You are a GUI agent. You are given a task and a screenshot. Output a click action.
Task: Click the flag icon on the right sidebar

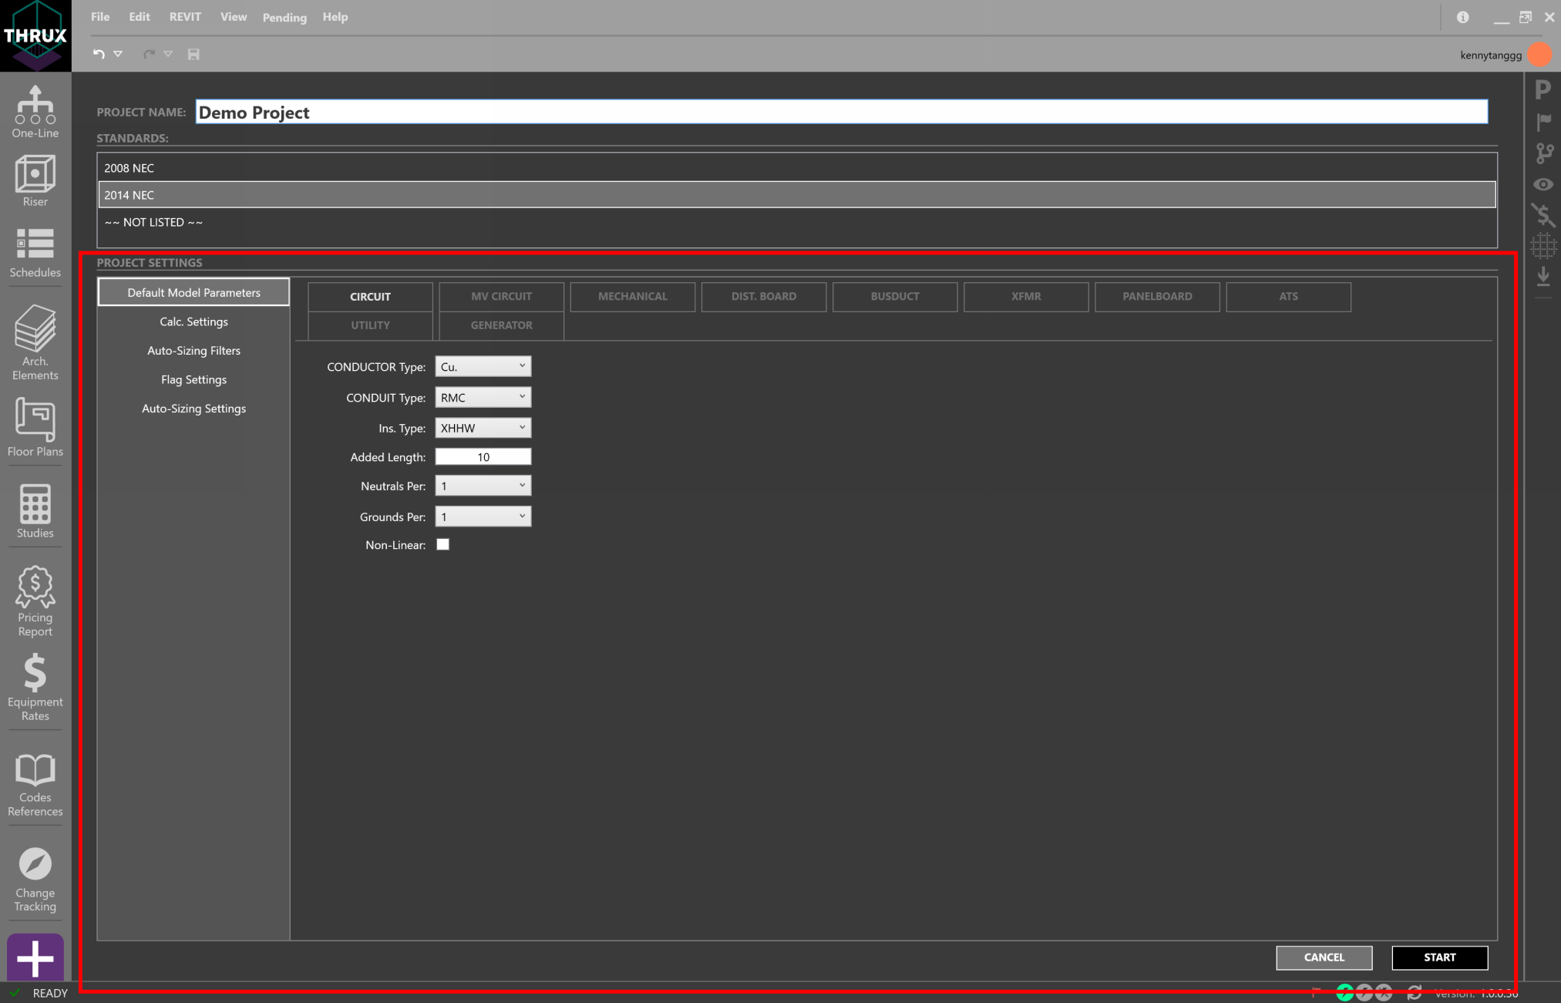coord(1542,121)
